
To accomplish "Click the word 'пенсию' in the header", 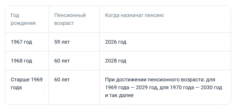I will pos(155,15).
